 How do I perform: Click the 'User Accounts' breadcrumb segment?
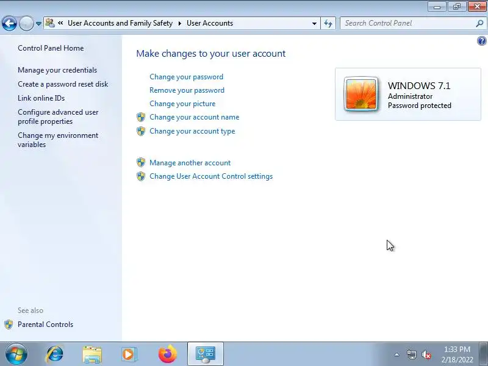(210, 23)
